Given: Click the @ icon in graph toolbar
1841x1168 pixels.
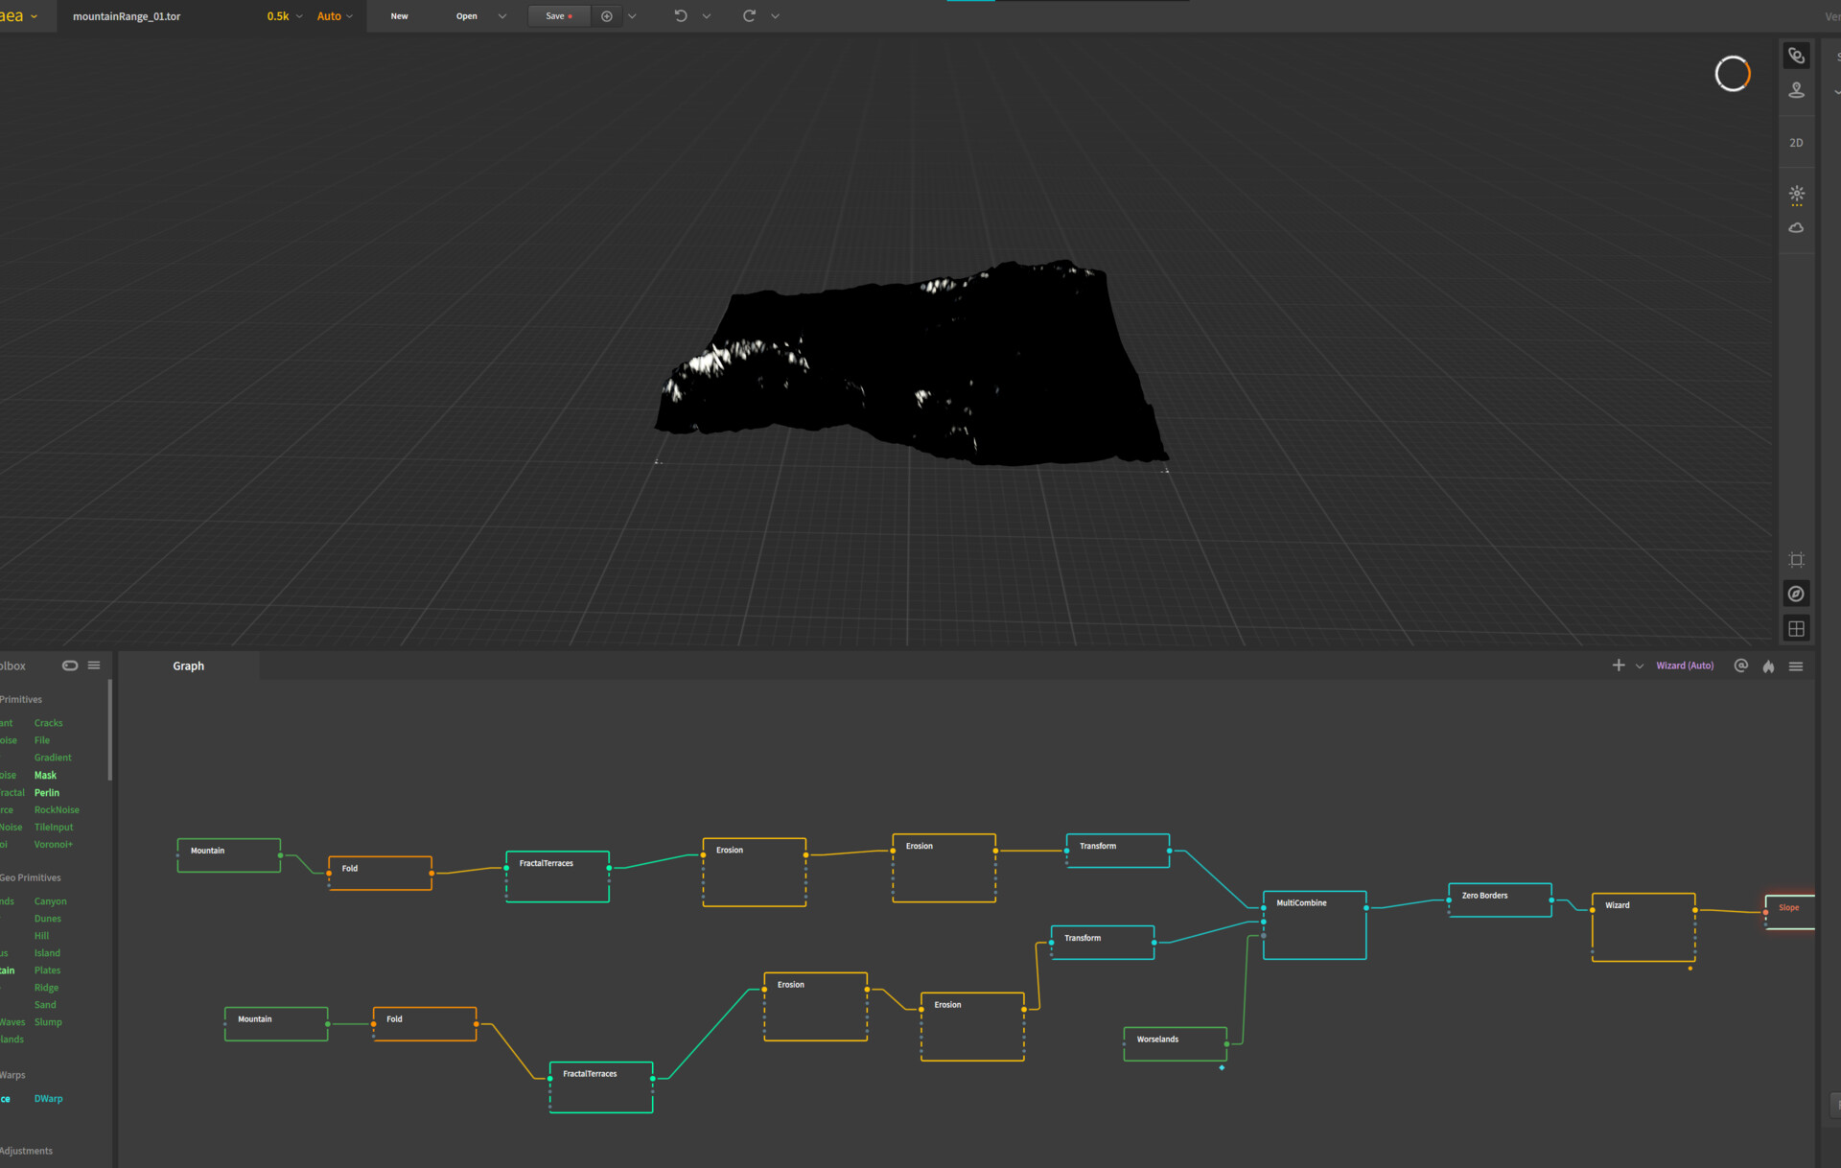Looking at the screenshot, I should point(1741,666).
